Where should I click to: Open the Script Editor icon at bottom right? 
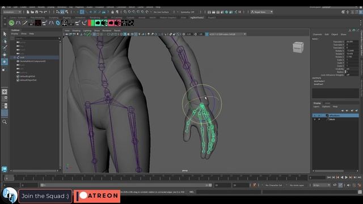(x=360, y=192)
